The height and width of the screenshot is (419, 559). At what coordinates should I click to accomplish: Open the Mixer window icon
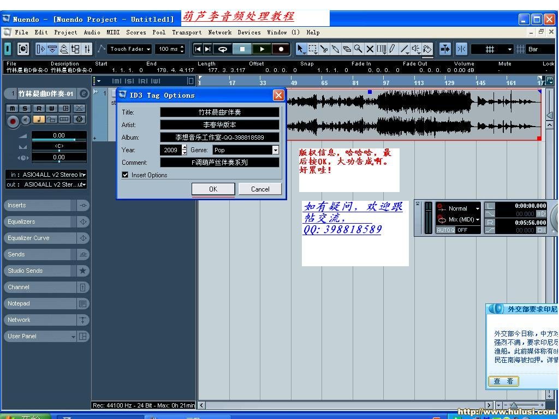pos(87,49)
